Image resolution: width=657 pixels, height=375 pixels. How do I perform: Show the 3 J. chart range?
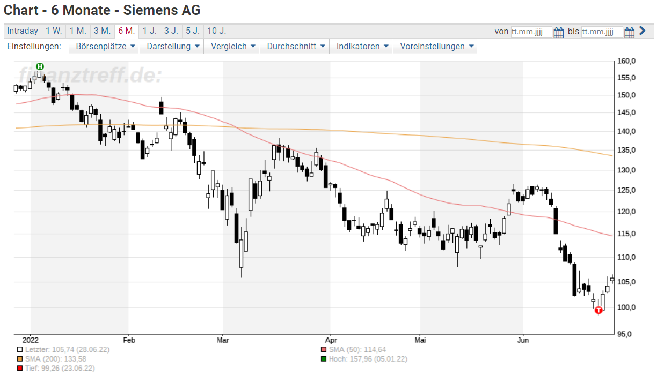(171, 31)
